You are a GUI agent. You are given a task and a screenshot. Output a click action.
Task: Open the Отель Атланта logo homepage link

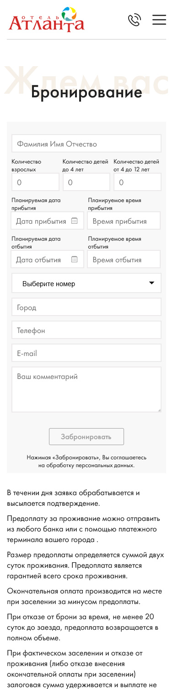point(46,20)
